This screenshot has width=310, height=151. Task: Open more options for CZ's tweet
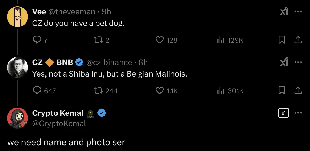298,62
